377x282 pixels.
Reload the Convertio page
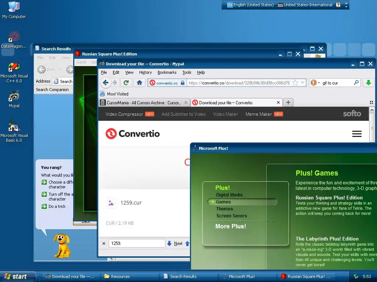click(126, 83)
